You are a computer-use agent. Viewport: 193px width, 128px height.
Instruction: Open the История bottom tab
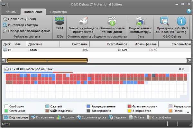65,117
